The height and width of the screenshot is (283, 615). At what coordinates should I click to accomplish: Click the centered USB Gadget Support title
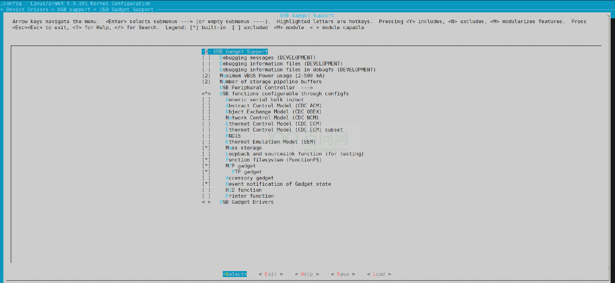[307, 16]
